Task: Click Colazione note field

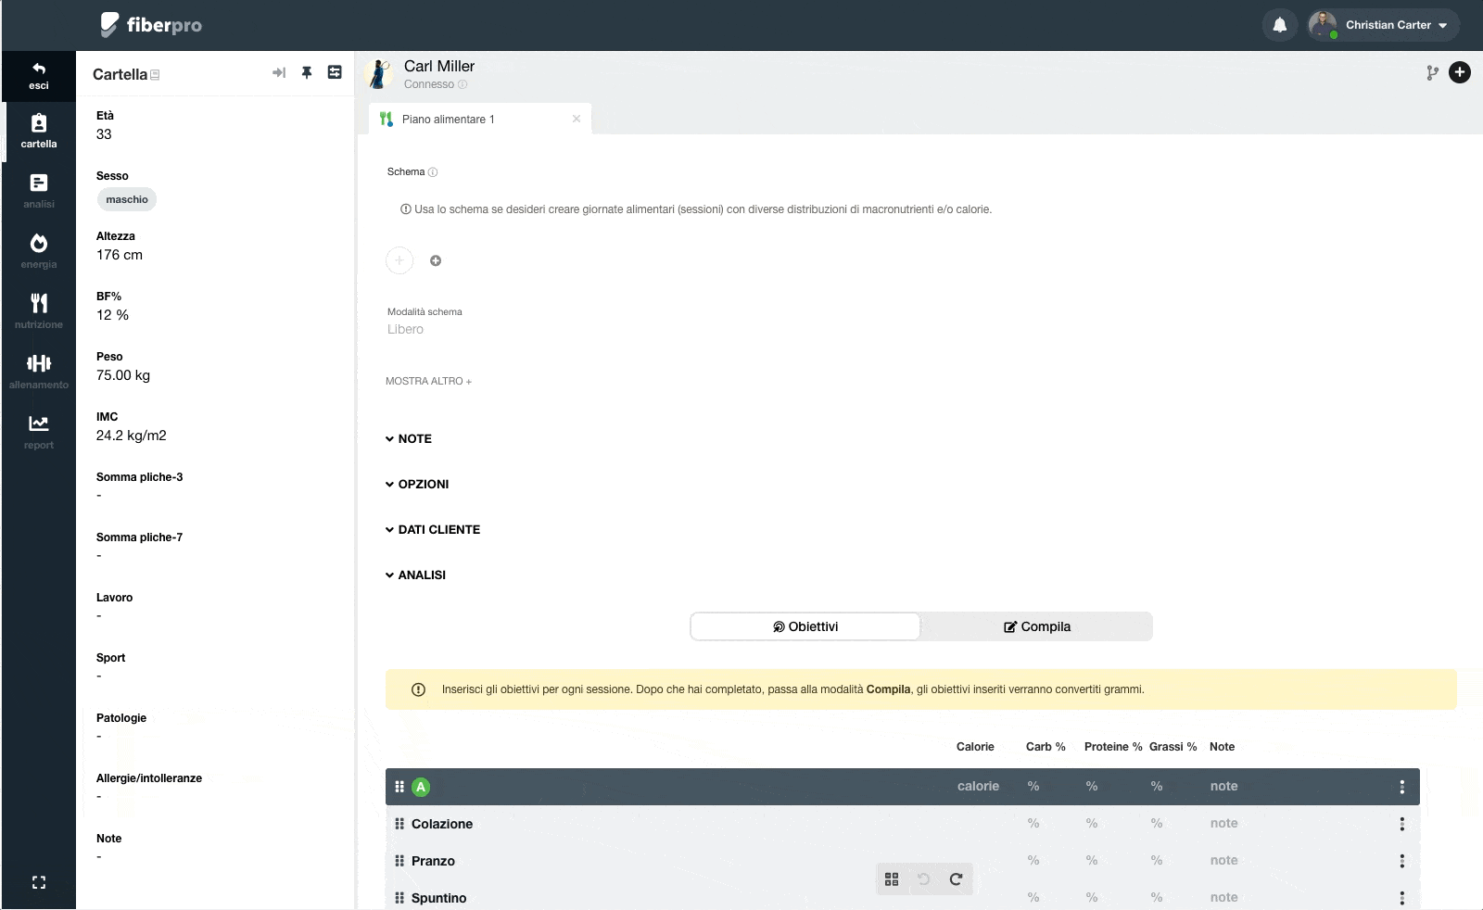Action: tap(1223, 824)
